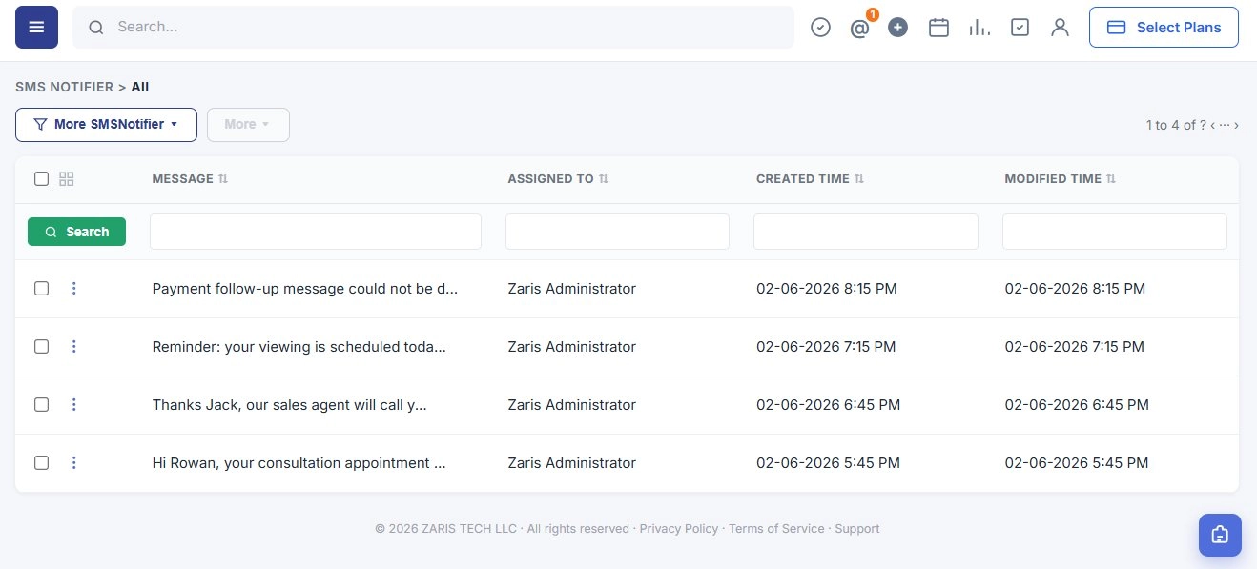Check the Reminder viewing scheduled row

tap(41, 346)
